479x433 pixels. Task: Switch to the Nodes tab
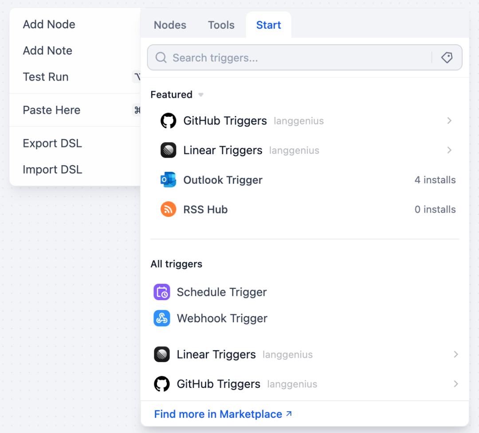[170, 25]
